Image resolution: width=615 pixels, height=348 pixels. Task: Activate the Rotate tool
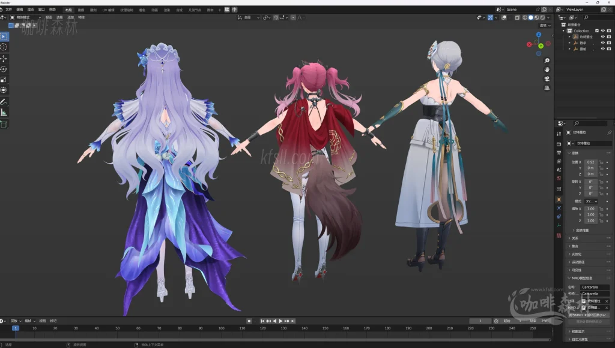coord(4,69)
